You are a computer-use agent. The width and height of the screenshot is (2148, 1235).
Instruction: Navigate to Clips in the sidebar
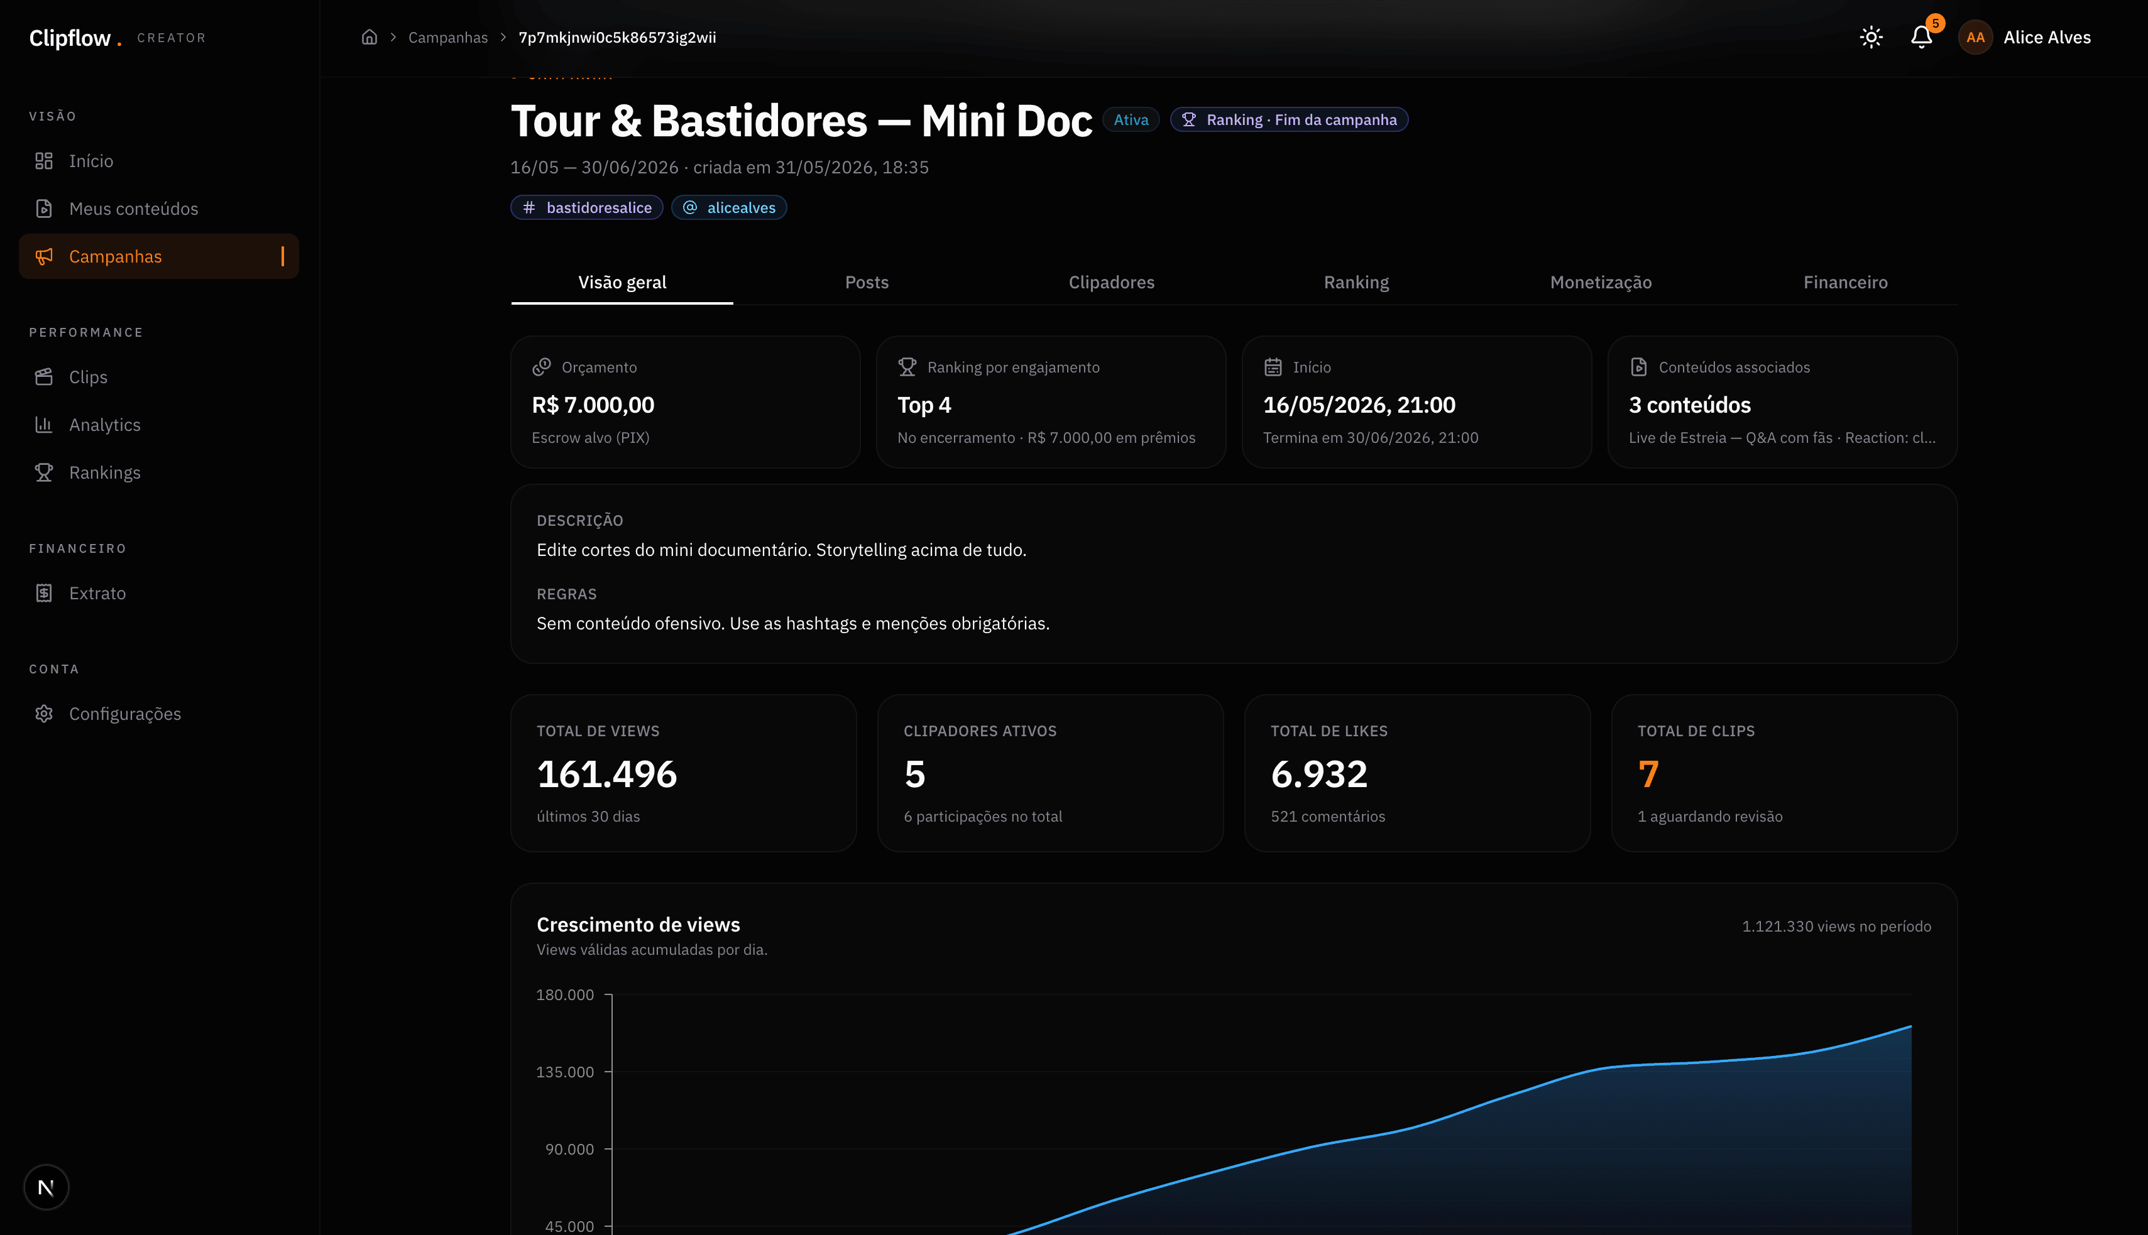(x=158, y=377)
